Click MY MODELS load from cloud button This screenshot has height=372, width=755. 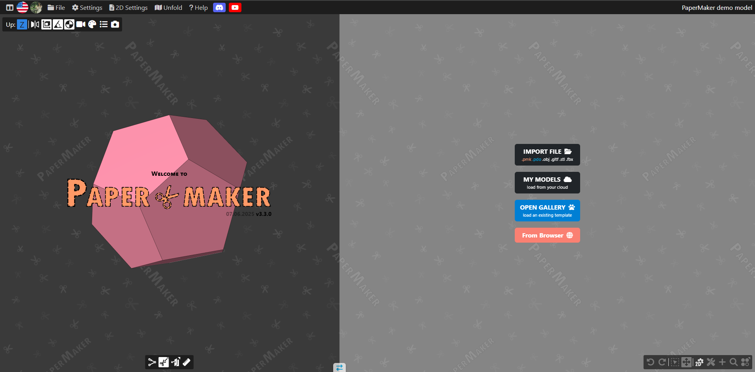[x=547, y=183]
